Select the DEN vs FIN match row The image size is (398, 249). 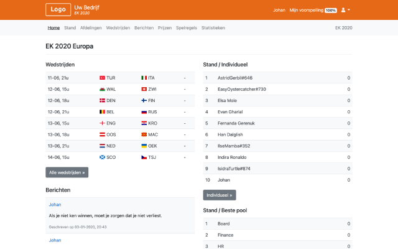117,100
